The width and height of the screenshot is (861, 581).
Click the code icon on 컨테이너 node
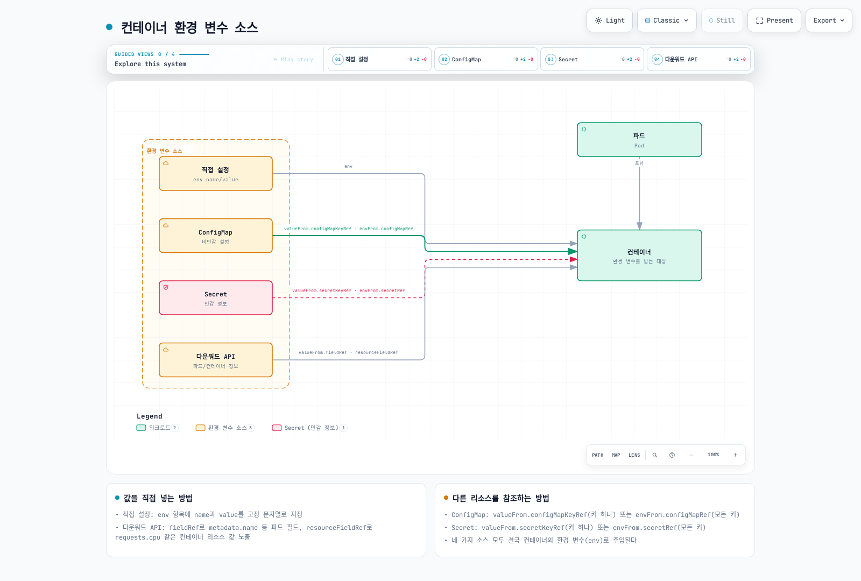pos(584,237)
